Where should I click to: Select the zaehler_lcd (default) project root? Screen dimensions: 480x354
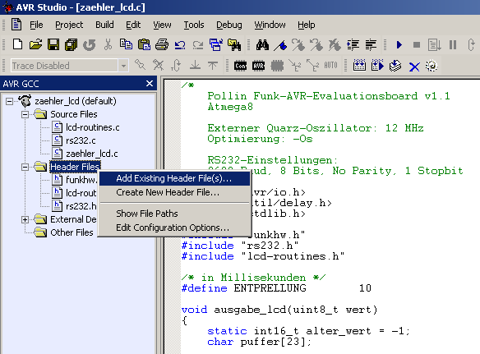pos(76,101)
